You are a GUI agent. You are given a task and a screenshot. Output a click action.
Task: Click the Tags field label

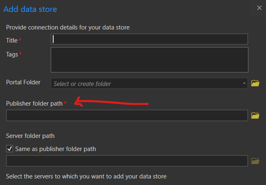12,54
